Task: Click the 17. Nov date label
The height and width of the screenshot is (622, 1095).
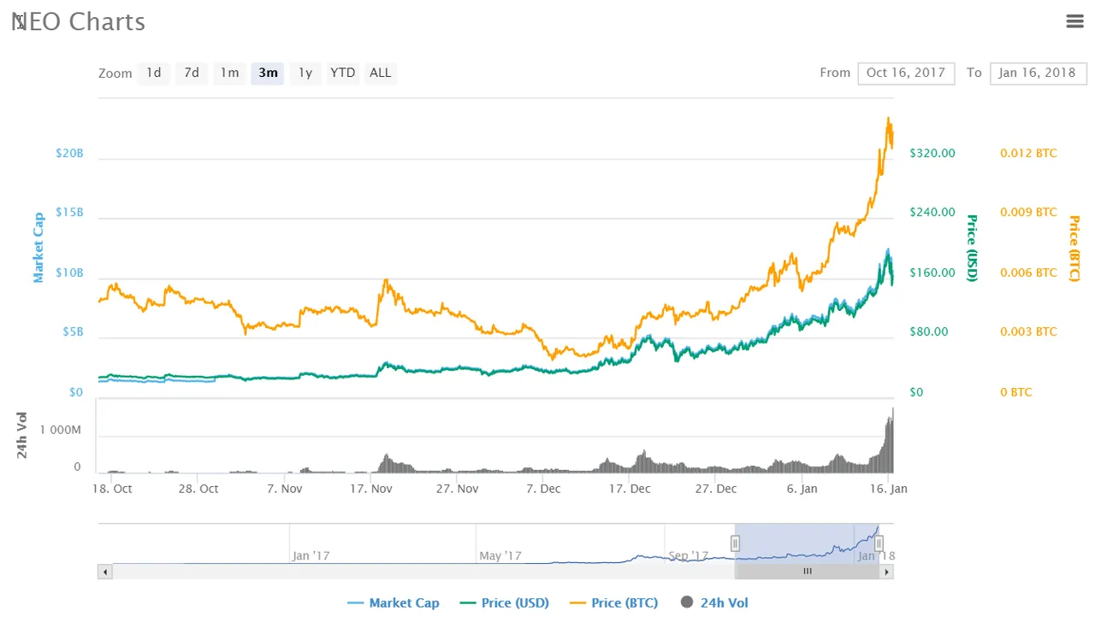Action: click(371, 489)
